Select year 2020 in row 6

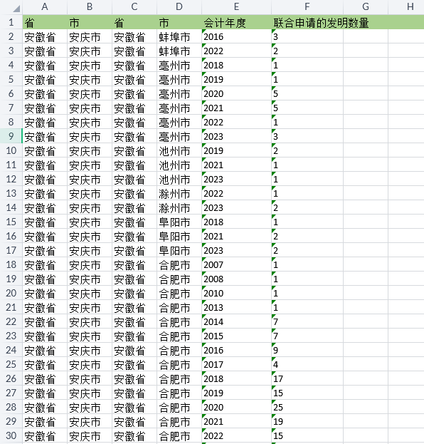coord(237,93)
